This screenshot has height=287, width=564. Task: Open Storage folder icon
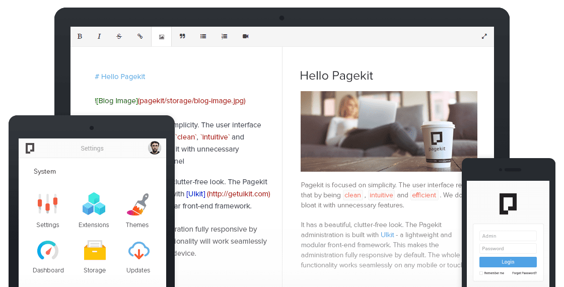click(x=95, y=250)
